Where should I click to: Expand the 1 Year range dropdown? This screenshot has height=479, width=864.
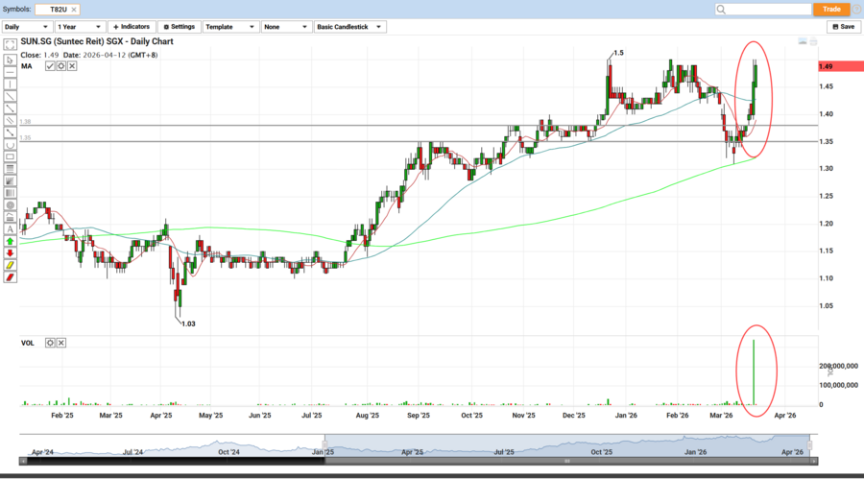point(81,27)
